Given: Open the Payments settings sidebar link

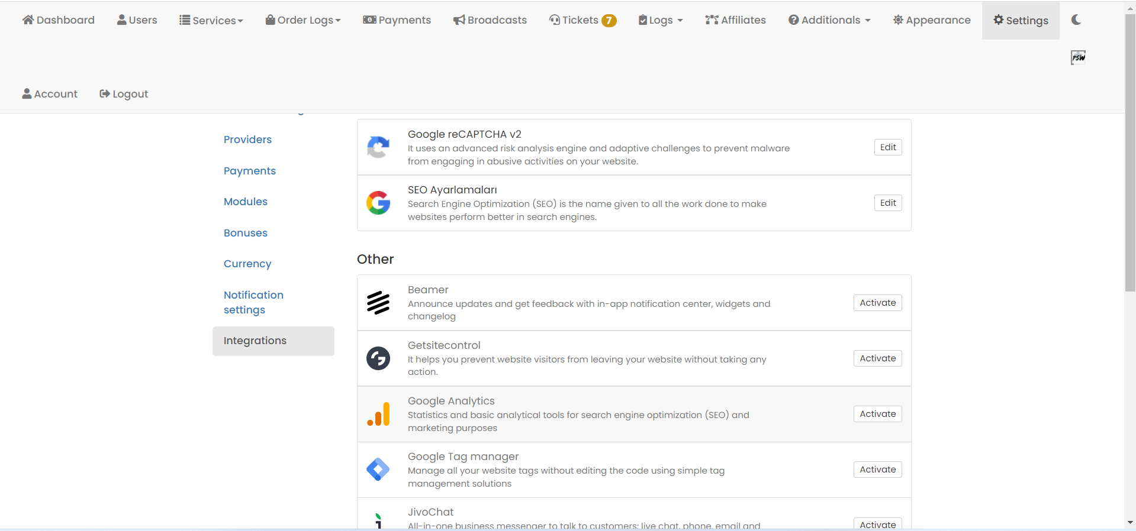Looking at the screenshot, I should coord(250,171).
